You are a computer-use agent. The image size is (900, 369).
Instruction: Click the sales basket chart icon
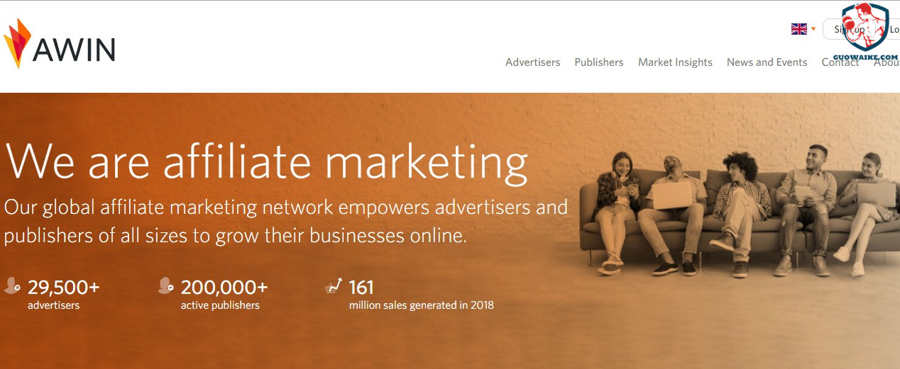334,286
